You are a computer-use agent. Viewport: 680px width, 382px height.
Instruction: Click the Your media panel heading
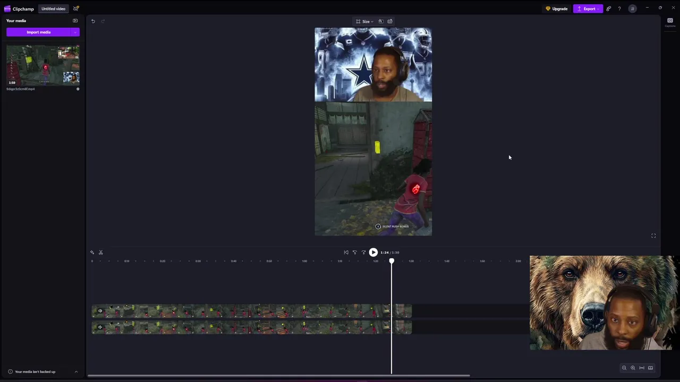16,21
